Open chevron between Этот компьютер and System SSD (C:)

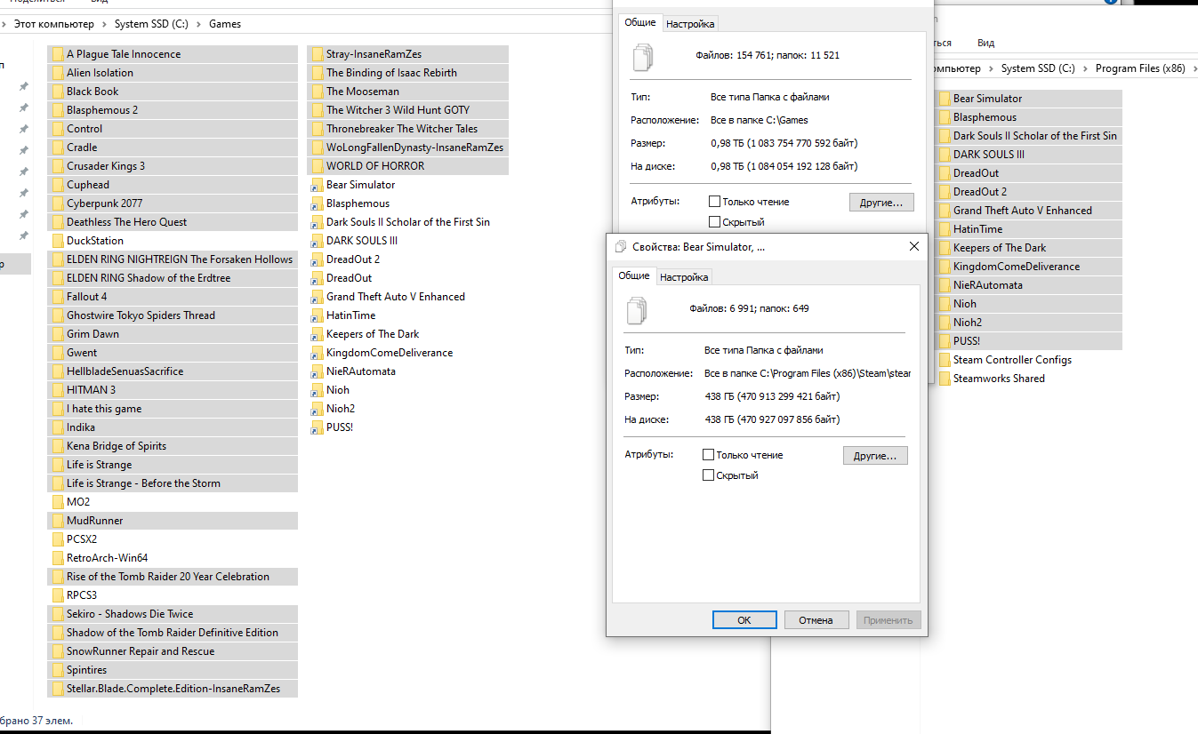click(106, 24)
